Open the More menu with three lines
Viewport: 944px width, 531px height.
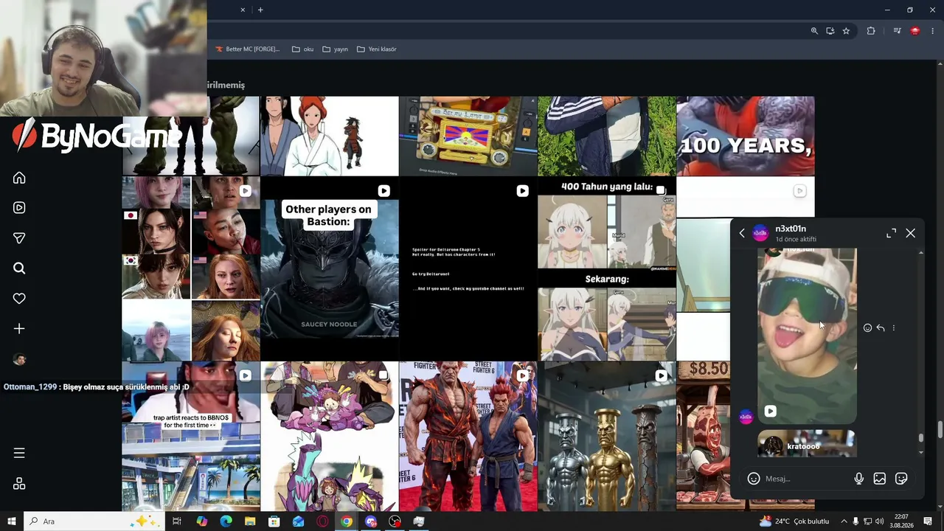point(19,453)
